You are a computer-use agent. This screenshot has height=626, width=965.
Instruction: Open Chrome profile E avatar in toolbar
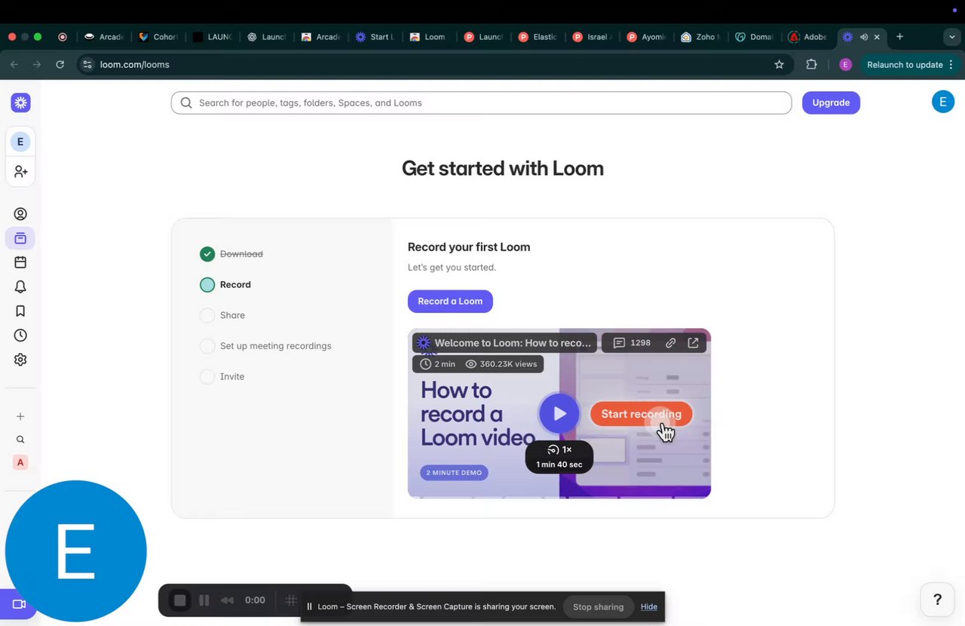(x=845, y=65)
